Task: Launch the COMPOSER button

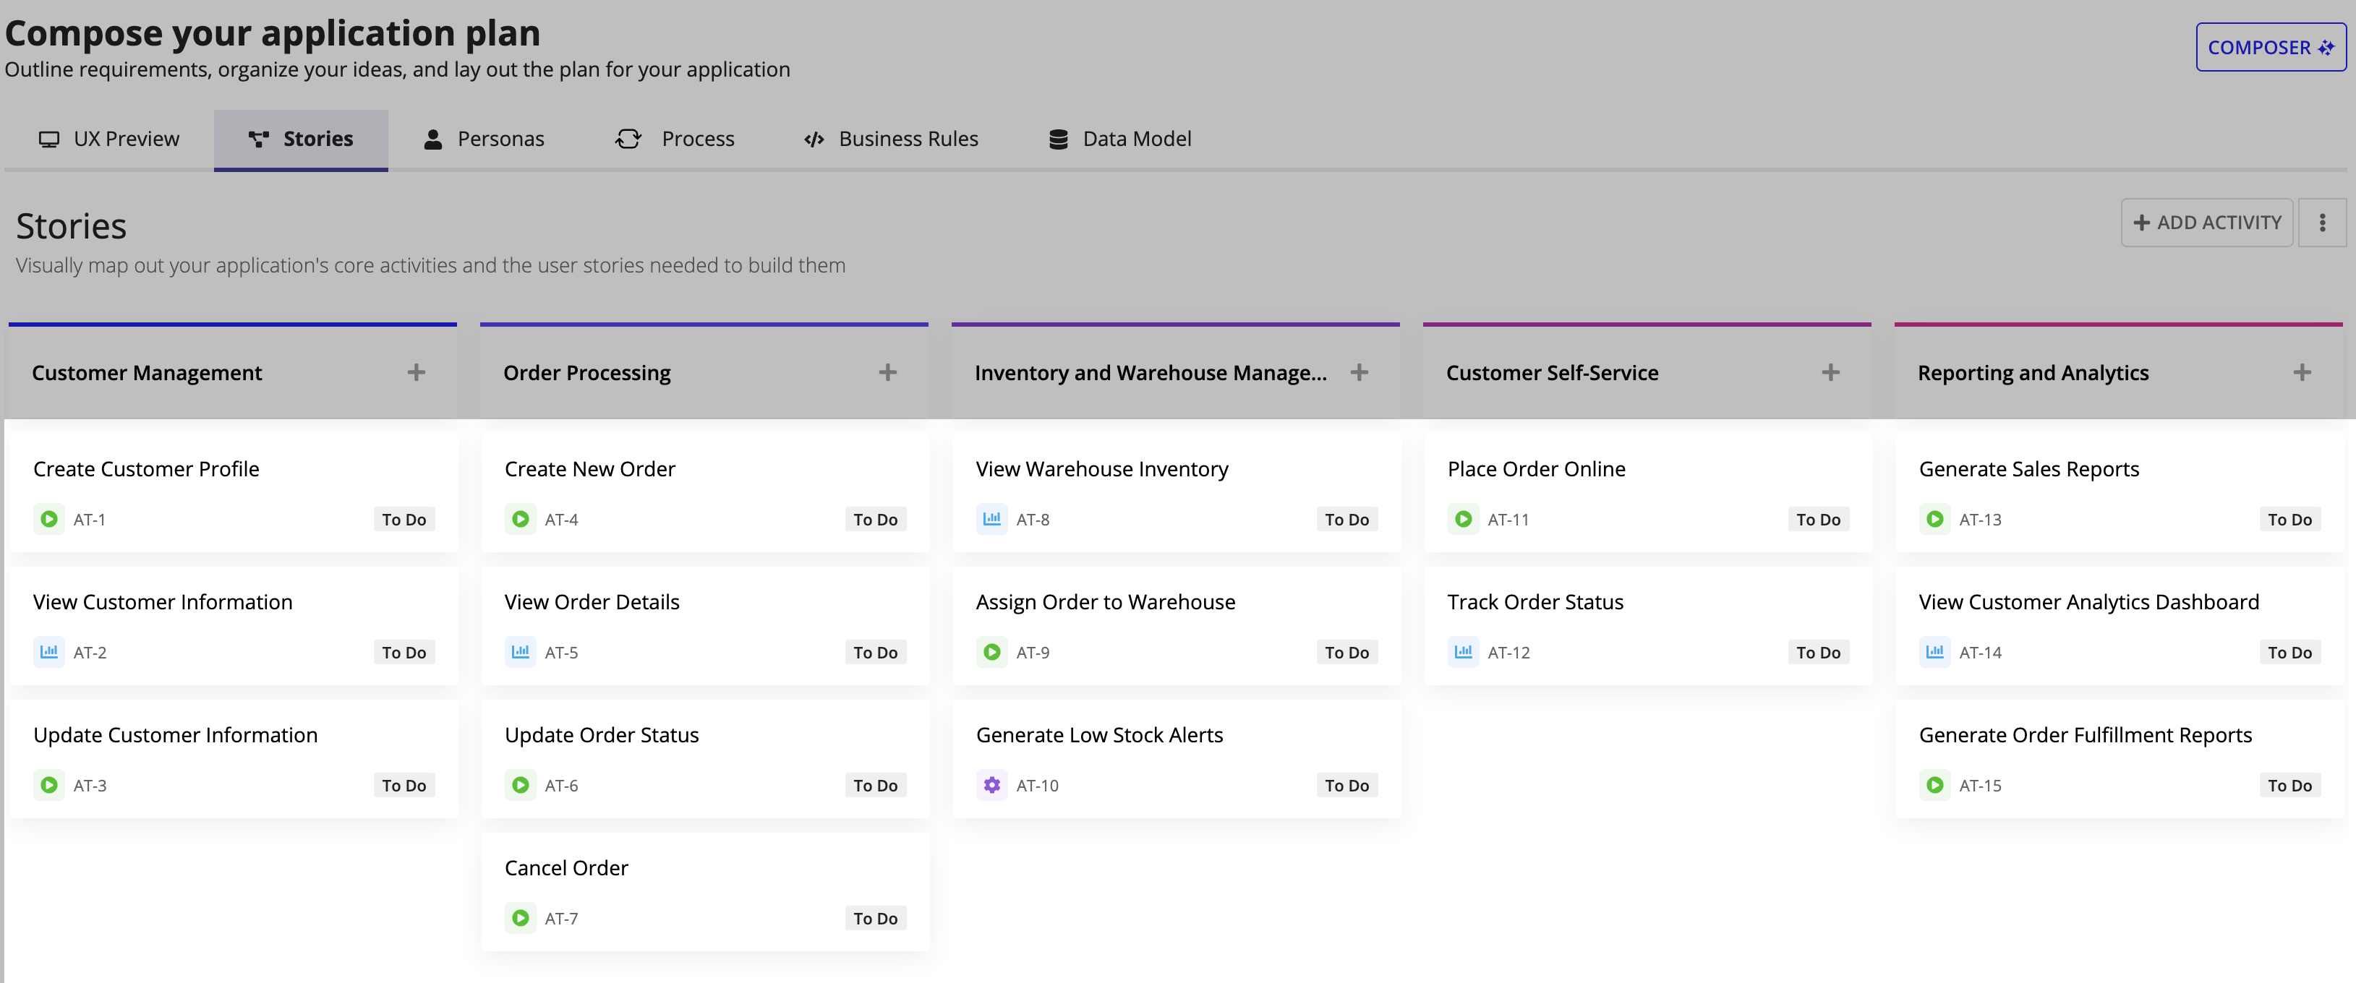Action: (2270, 48)
